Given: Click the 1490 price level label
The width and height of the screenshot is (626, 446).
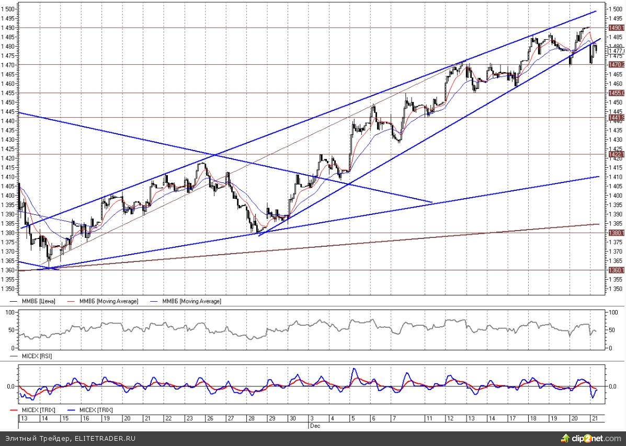Looking at the screenshot, I should click(x=616, y=28).
